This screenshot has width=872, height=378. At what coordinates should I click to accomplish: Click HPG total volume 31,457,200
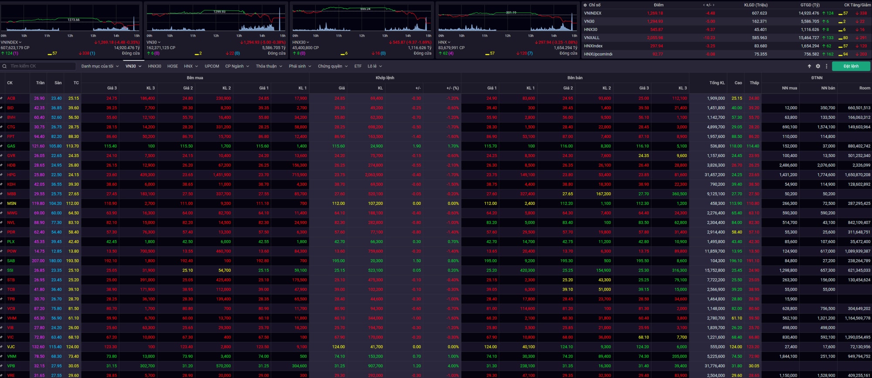click(x=715, y=175)
